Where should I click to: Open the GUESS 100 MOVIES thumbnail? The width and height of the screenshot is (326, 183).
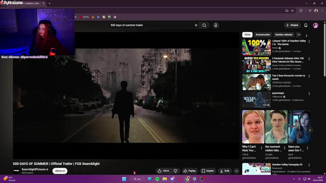coord(256,65)
